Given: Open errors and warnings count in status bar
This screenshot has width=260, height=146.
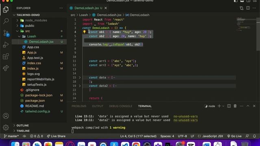Looking at the screenshot, I should pos(36,136).
